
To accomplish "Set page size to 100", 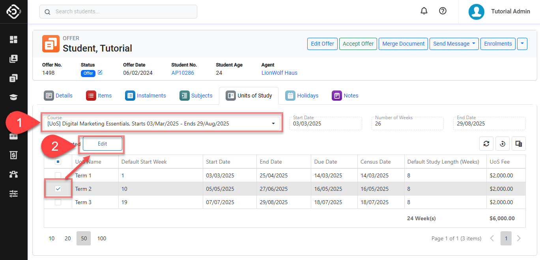I will [102, 238].
